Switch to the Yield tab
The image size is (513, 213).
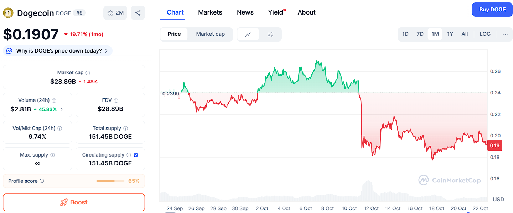(275, 12)
